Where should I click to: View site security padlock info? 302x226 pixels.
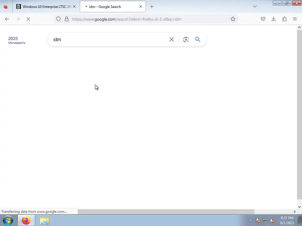click(x=67, y=19)
